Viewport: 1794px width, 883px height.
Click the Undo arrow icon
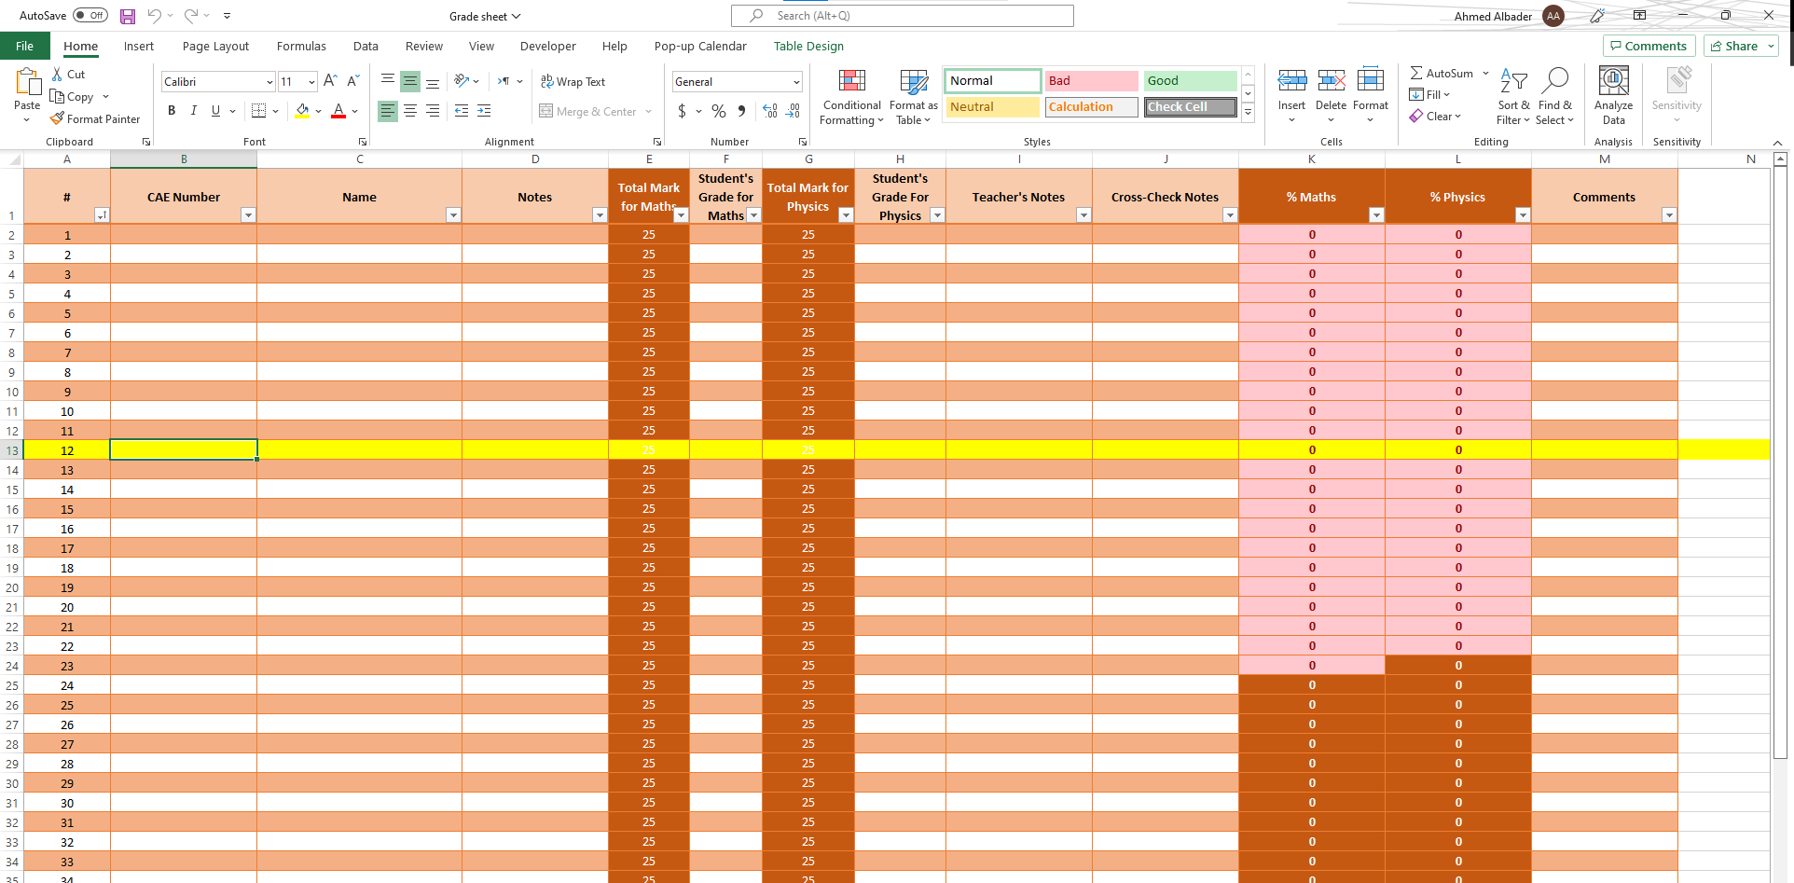(x=155, y=16)
